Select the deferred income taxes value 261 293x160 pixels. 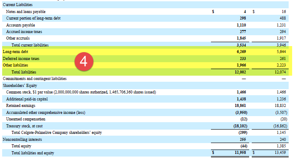[283, 59]
